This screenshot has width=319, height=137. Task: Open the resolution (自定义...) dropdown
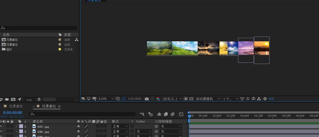point(172,99)
